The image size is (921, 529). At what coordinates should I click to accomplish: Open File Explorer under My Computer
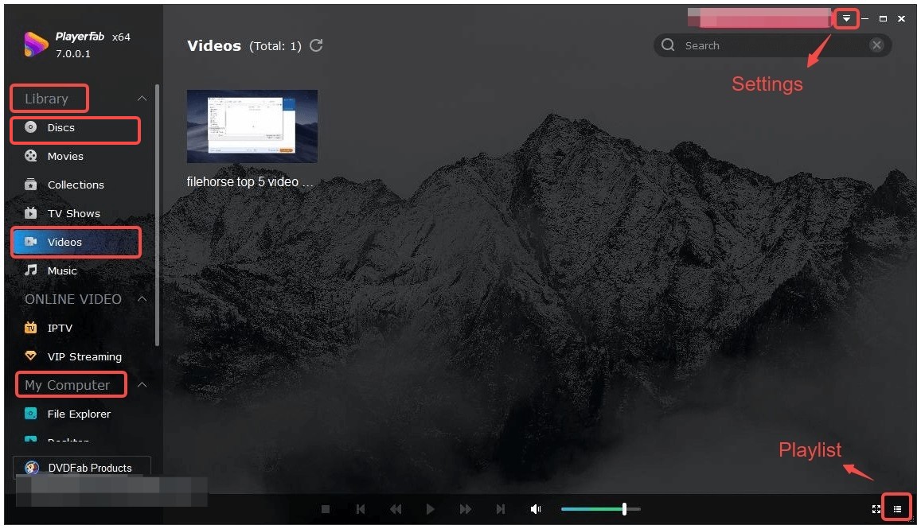pos(78,414)
